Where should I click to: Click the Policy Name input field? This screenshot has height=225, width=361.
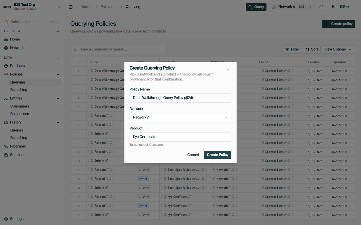(180, 98)
